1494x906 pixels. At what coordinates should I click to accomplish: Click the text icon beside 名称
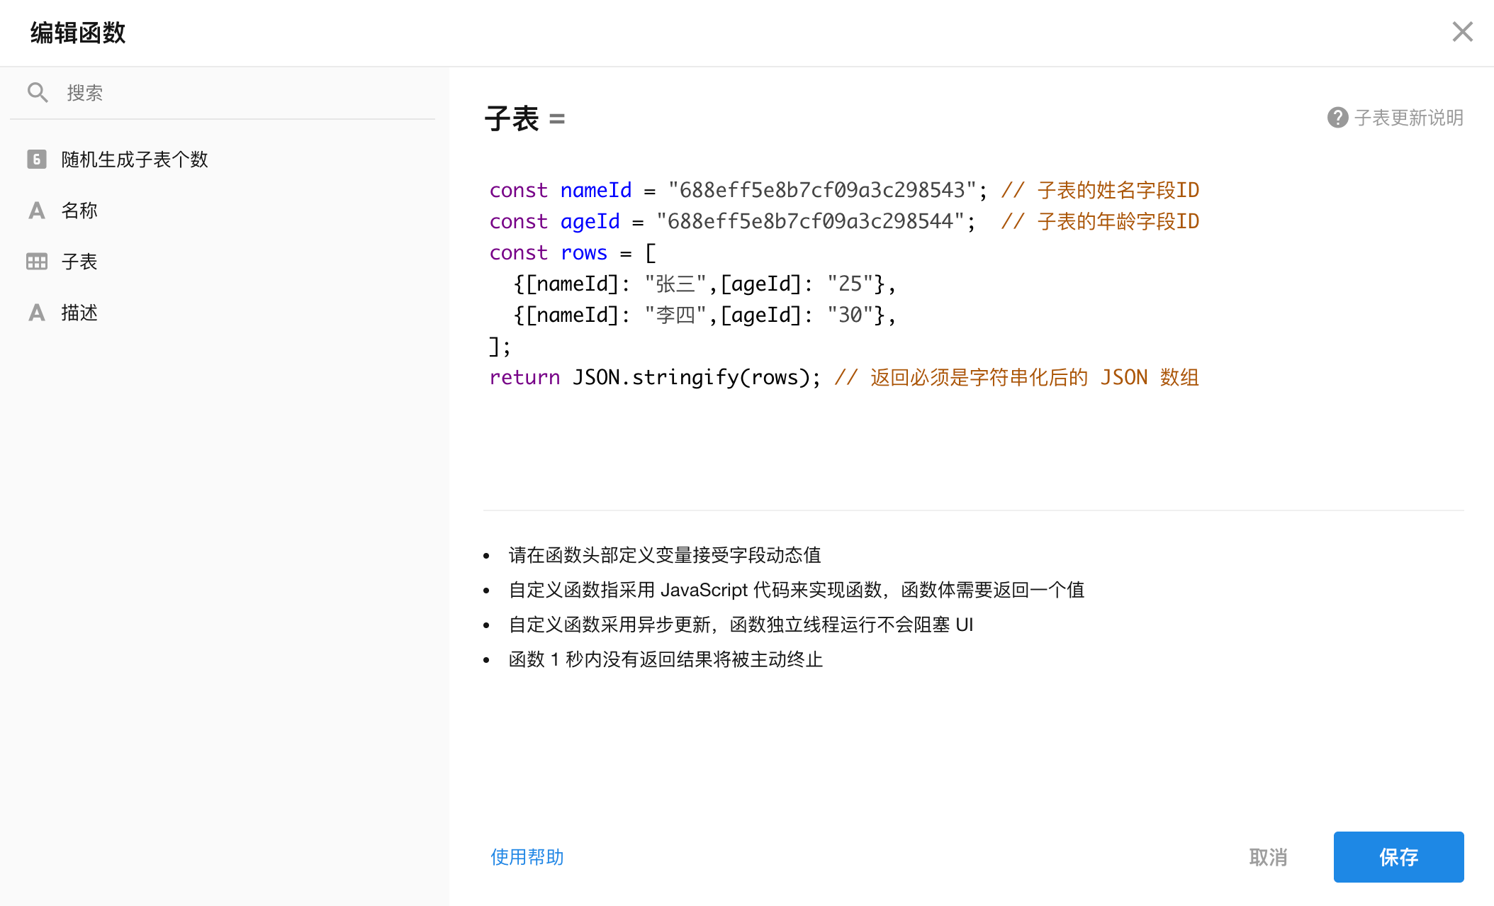click(x=37, y=211)
